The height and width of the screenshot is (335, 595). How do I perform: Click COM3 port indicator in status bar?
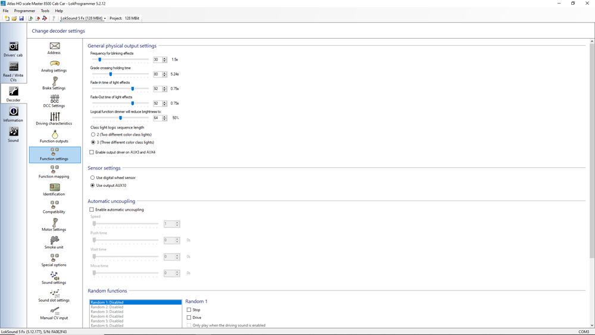(584, 332)
